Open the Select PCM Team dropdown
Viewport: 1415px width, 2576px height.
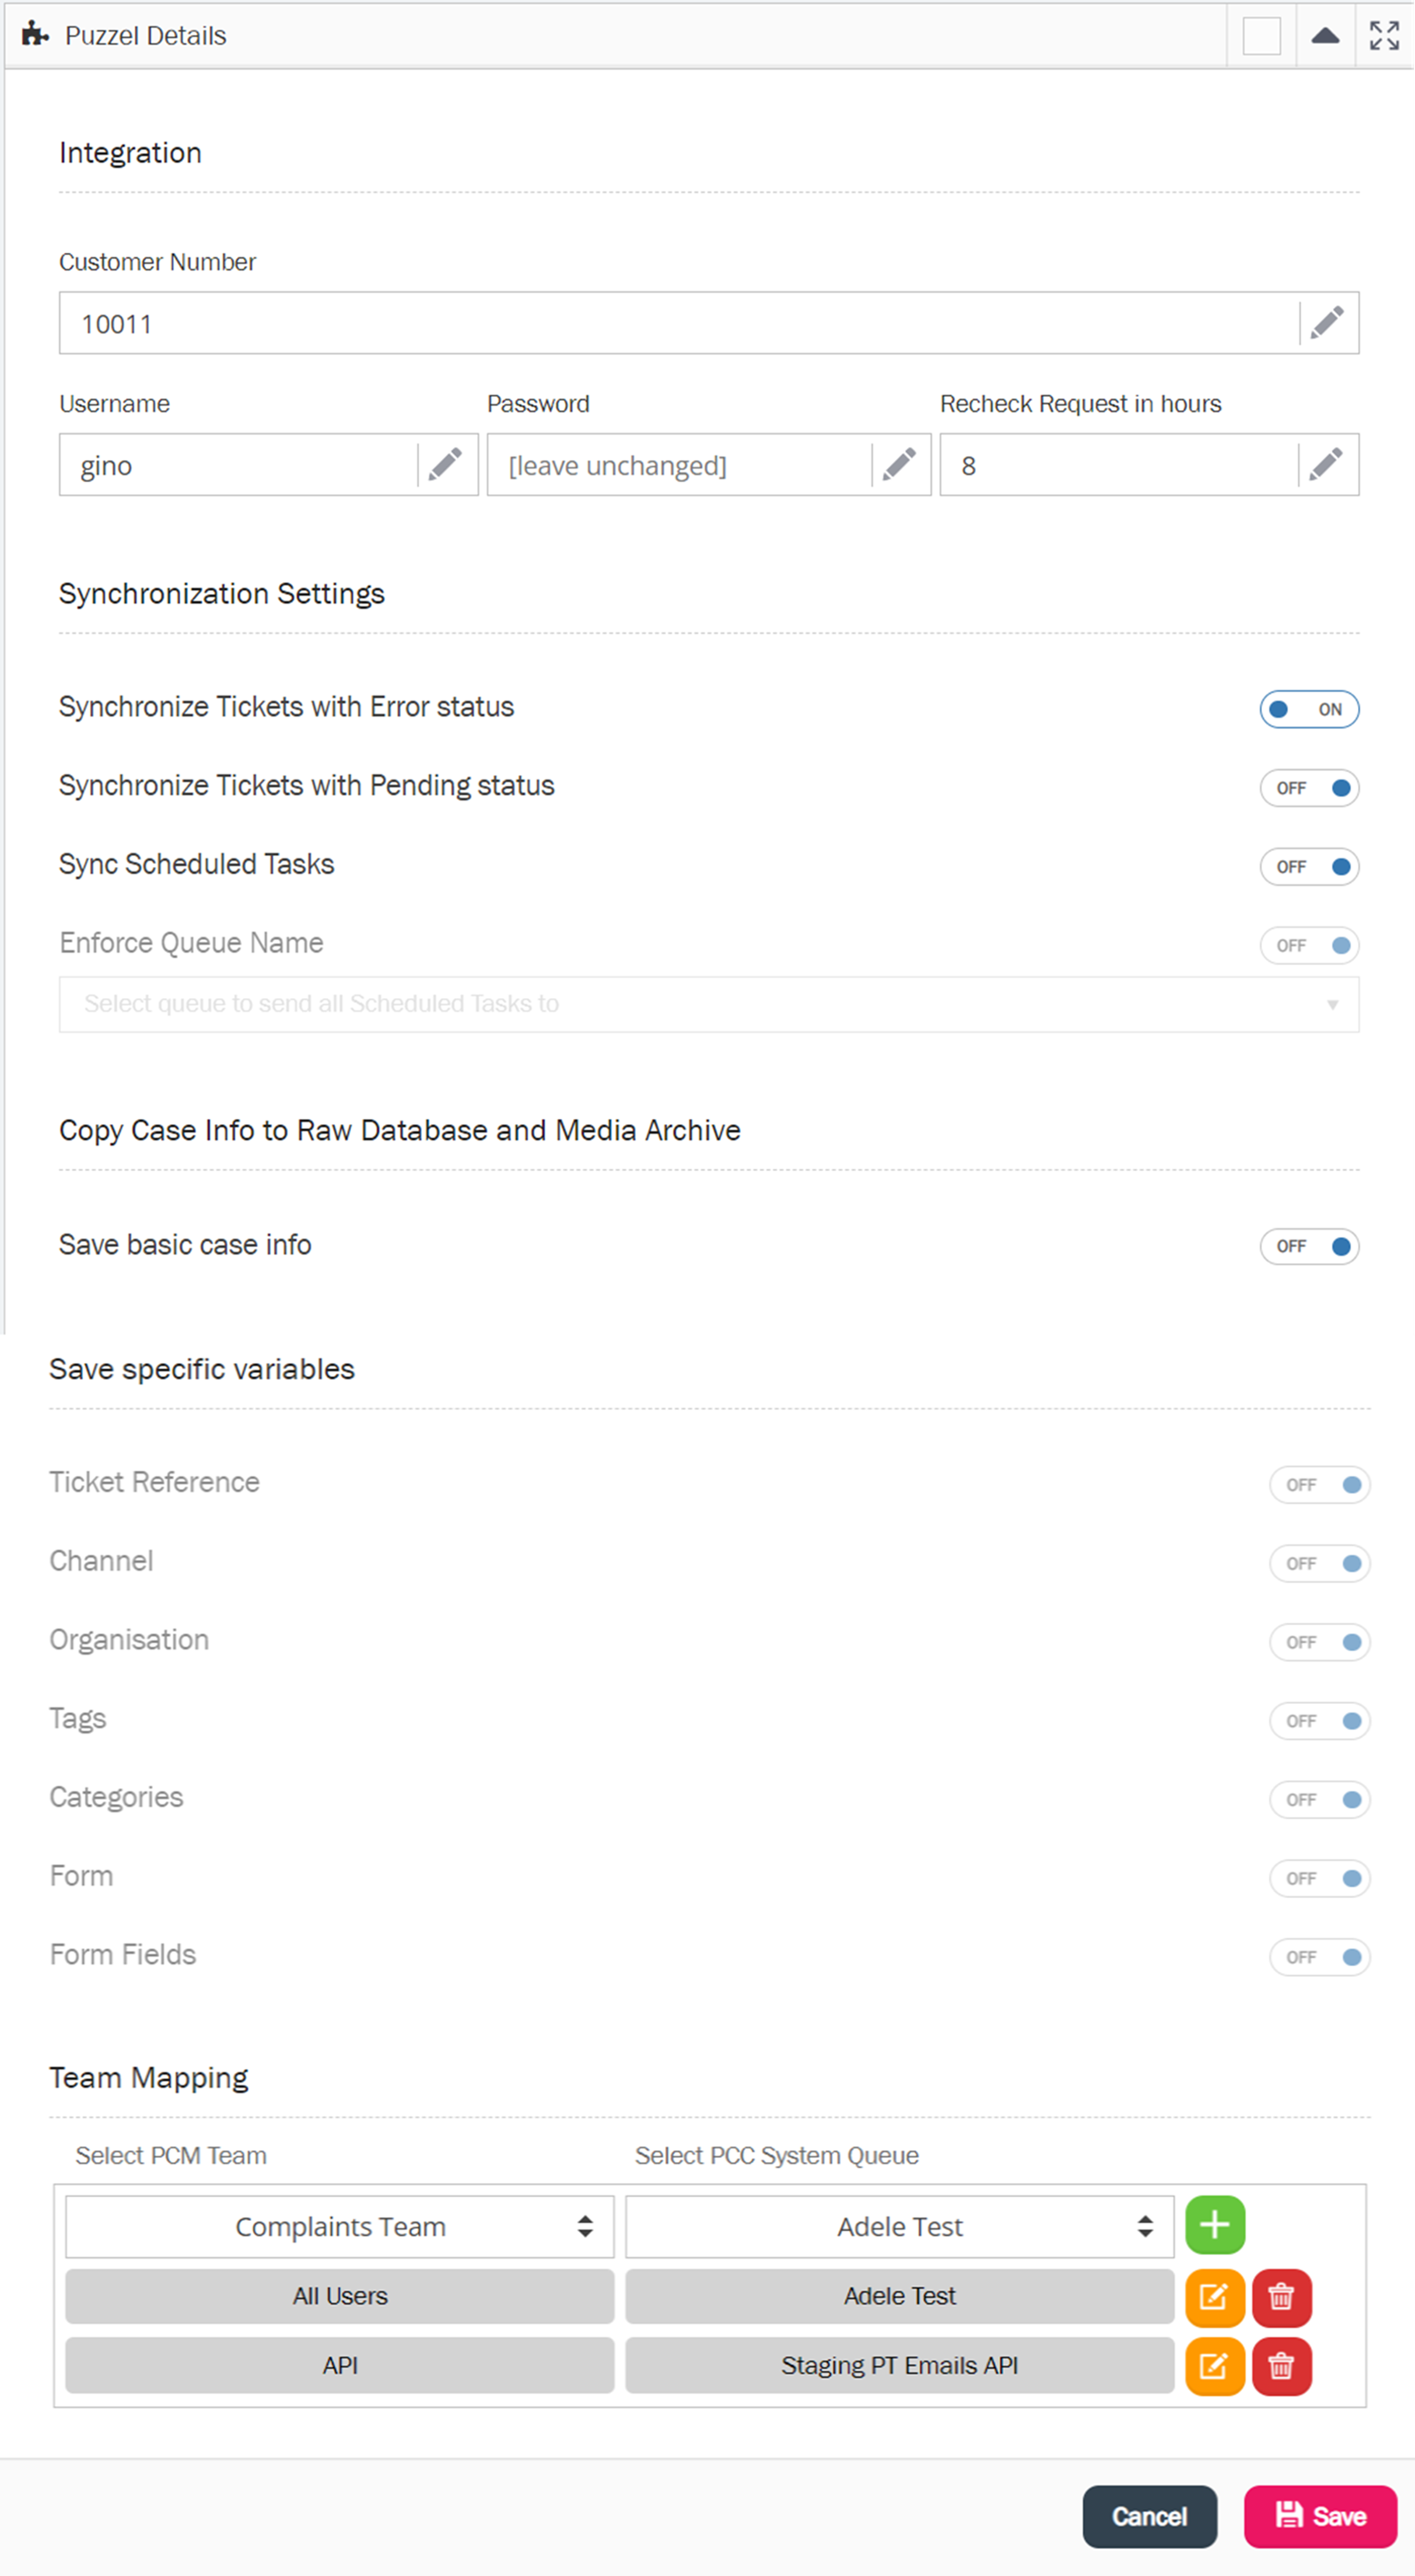pyautogui.click(x=339, y=2226)
